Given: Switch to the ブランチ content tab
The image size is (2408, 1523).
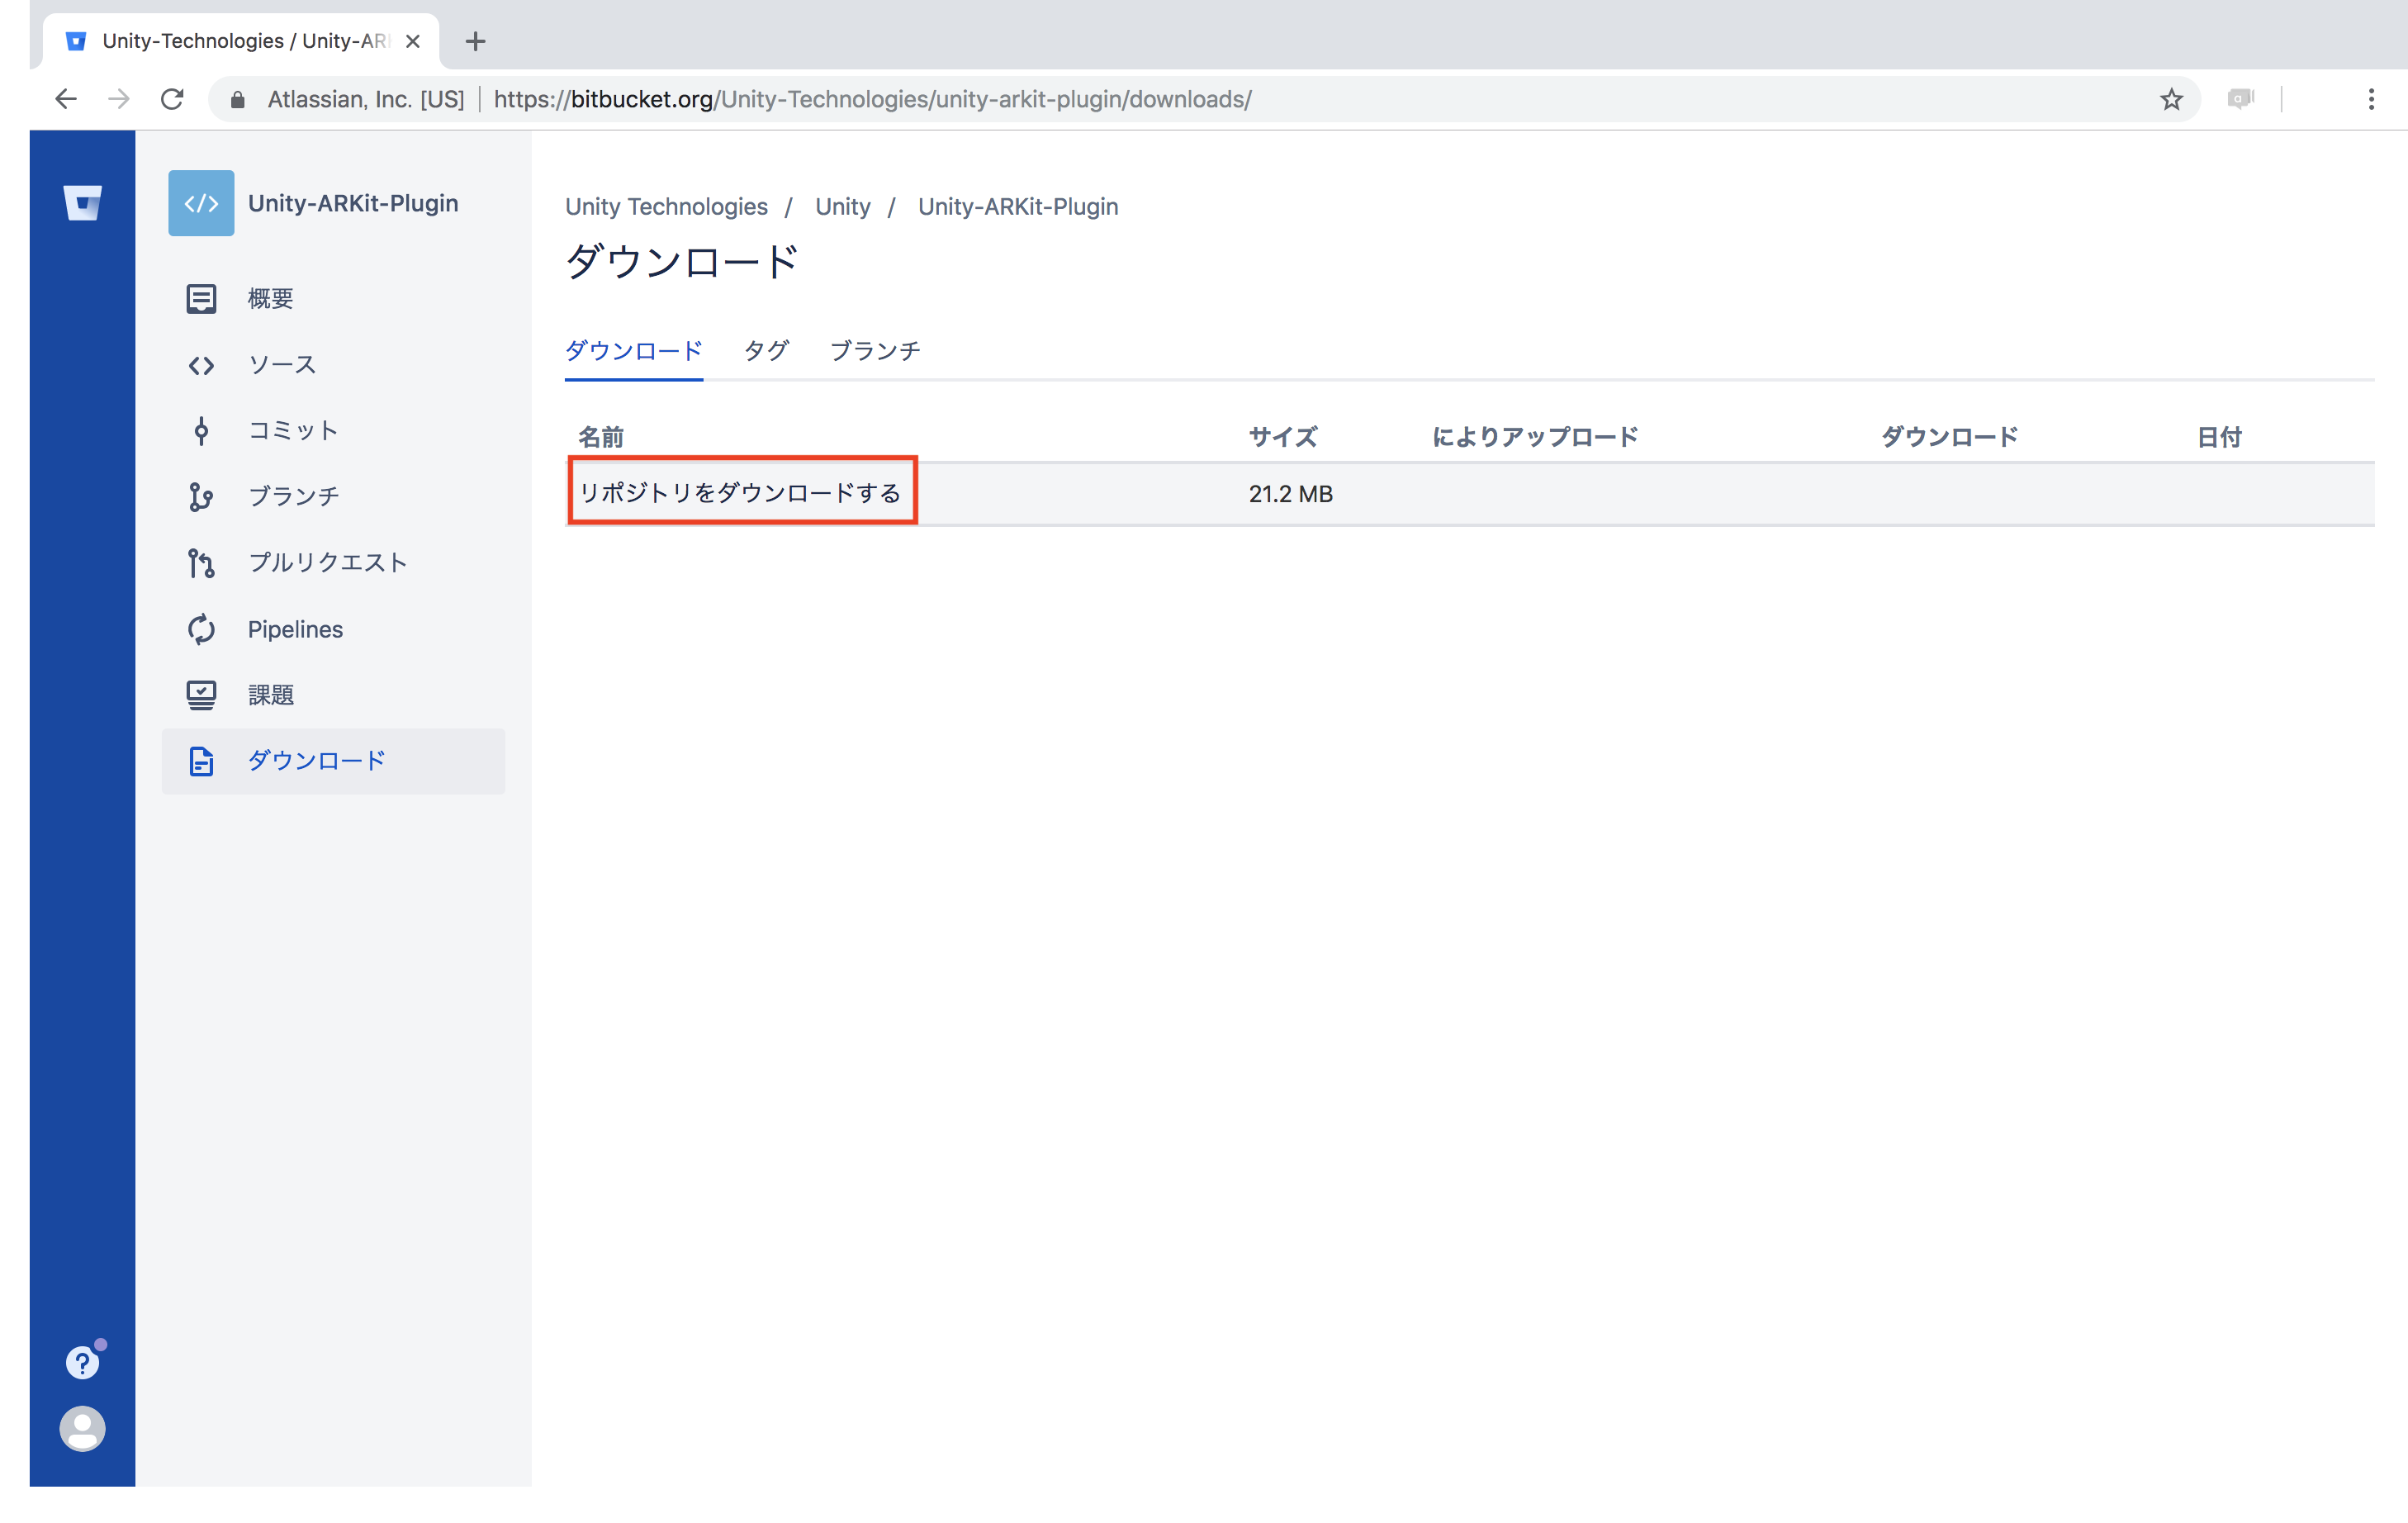Looking at the screenshot, I should click(875, 351).
